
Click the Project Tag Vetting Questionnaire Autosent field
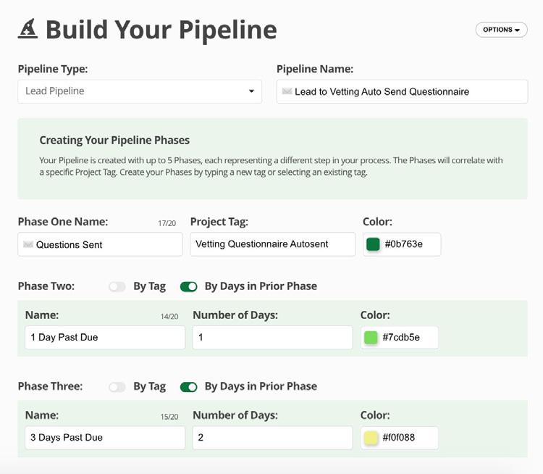(x=272, y=244)
